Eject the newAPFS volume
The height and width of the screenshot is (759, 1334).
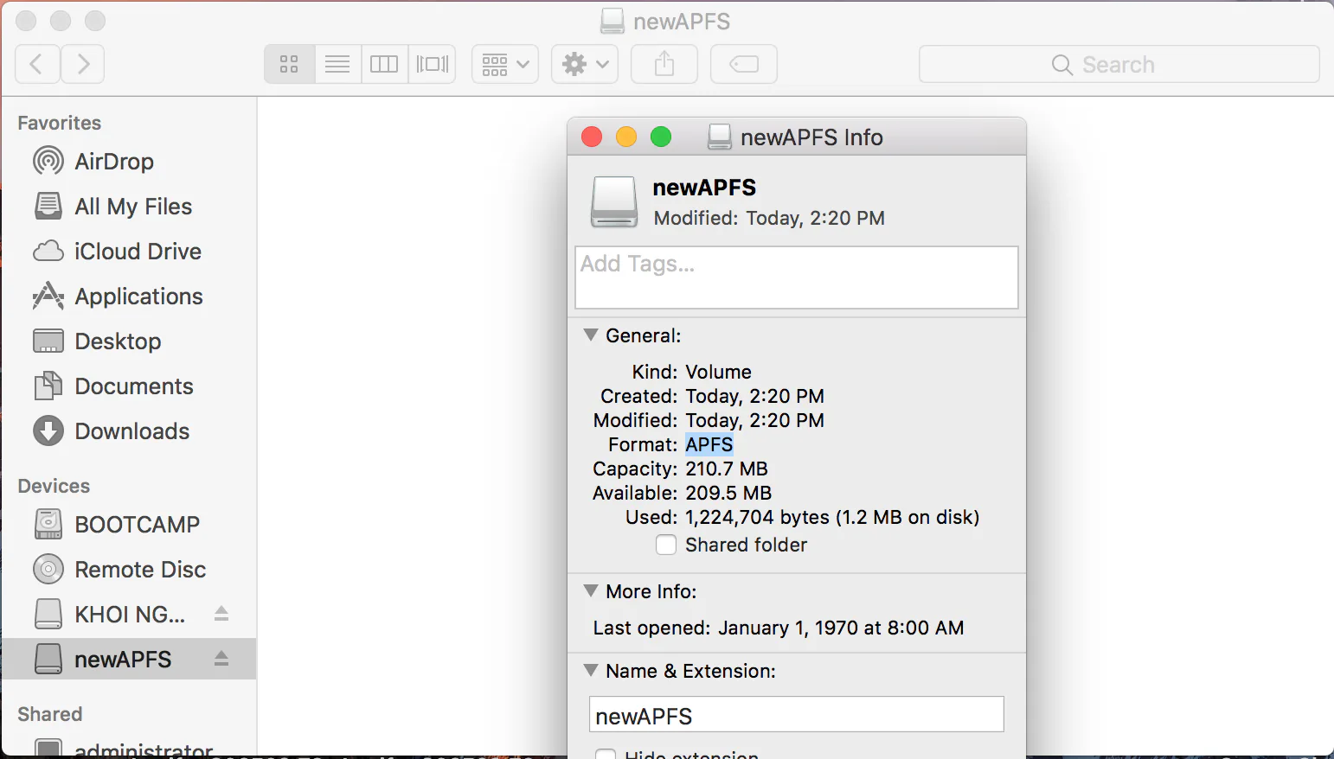(x=221, y=659)
